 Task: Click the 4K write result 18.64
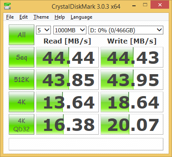pos(132,102)
